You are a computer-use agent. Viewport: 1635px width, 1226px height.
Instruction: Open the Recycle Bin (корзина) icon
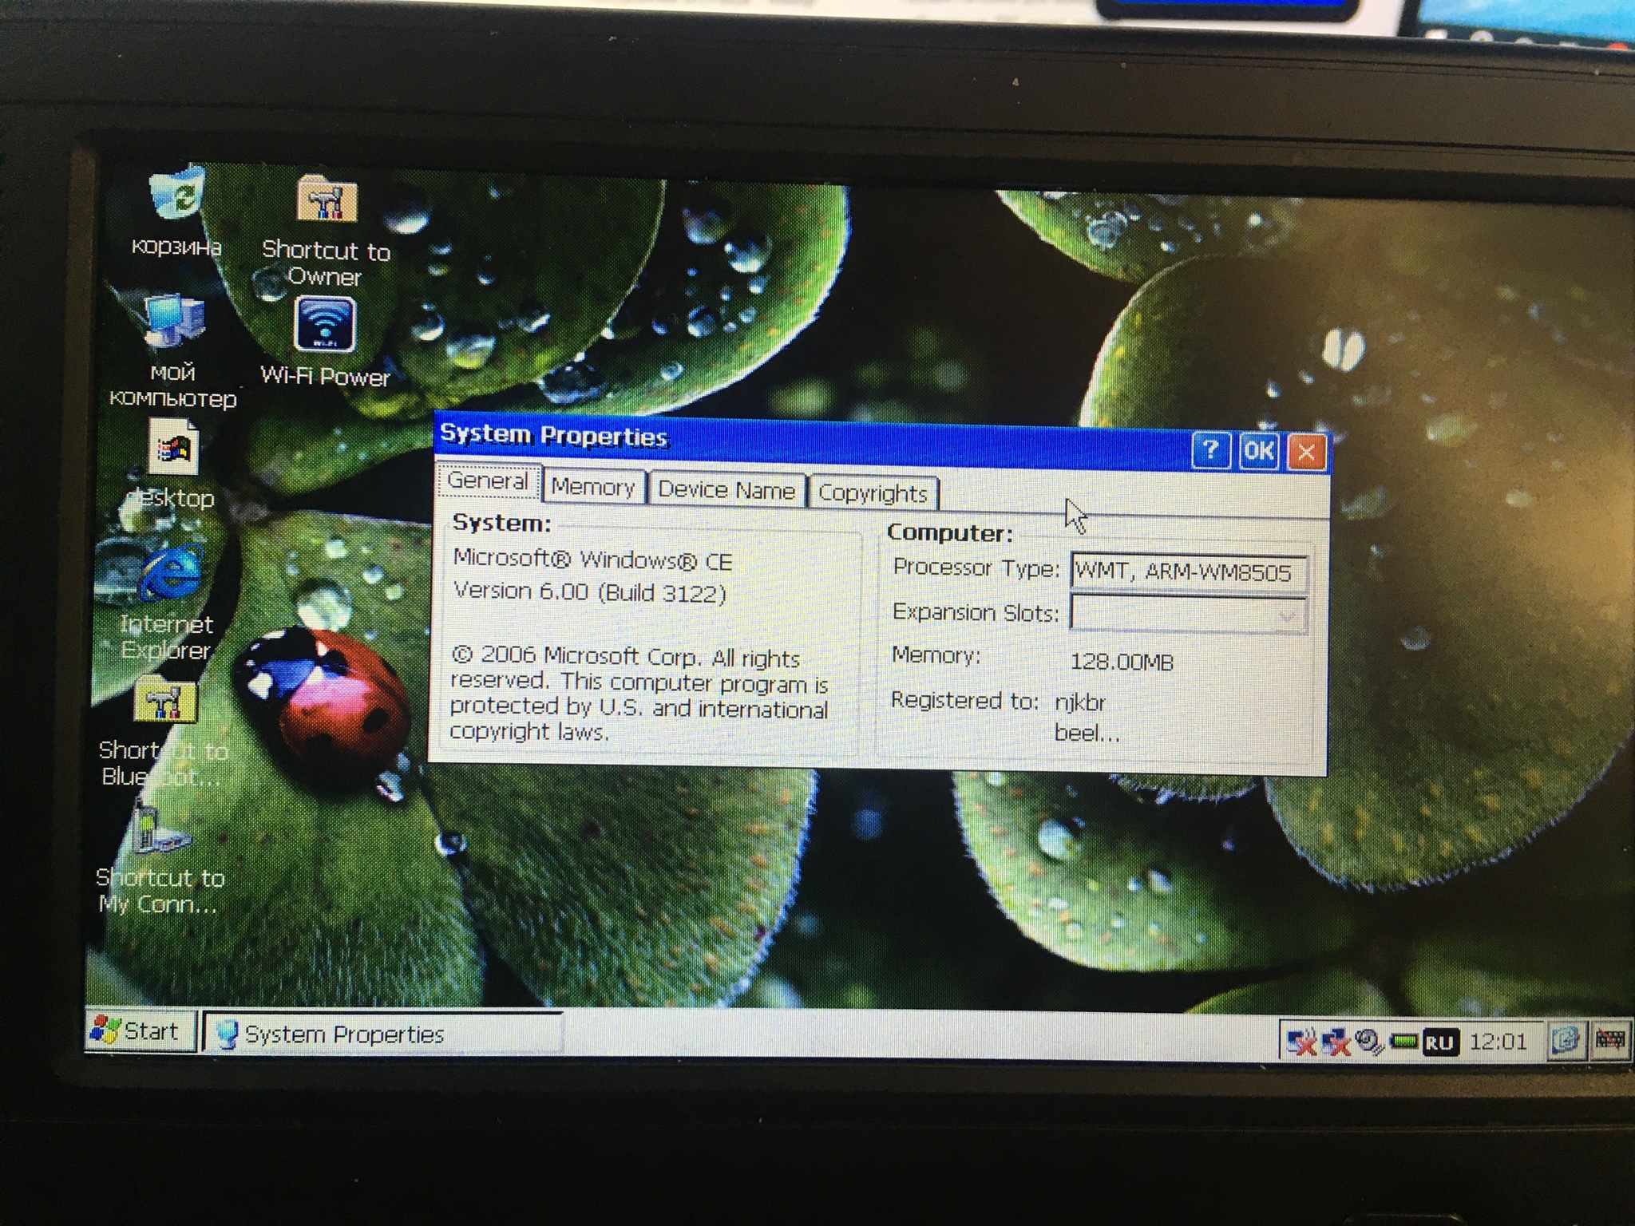pyautogui.click(x=176, y=196)
